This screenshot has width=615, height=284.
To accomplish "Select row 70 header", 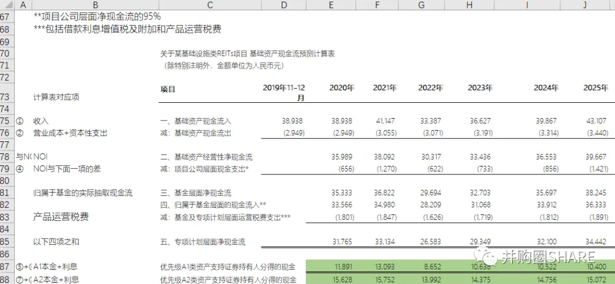I will point(7,53).
